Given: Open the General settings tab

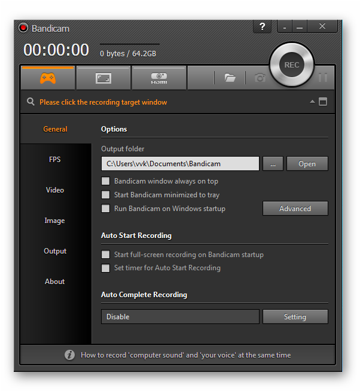Looking at the screenshot, I should click(x=55, y=129).
